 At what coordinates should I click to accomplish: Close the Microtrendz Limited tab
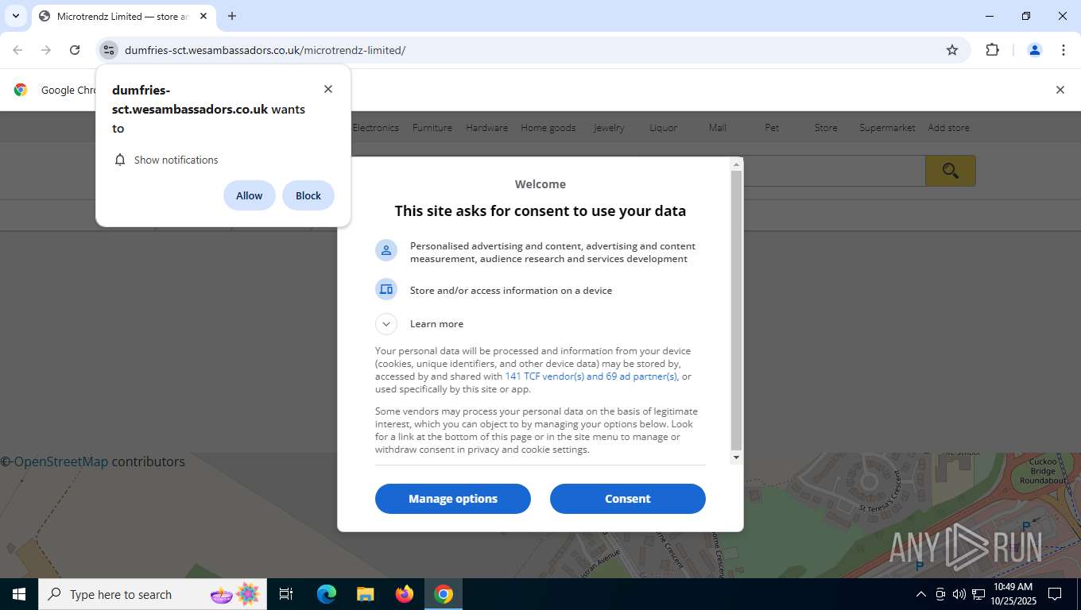203,16
